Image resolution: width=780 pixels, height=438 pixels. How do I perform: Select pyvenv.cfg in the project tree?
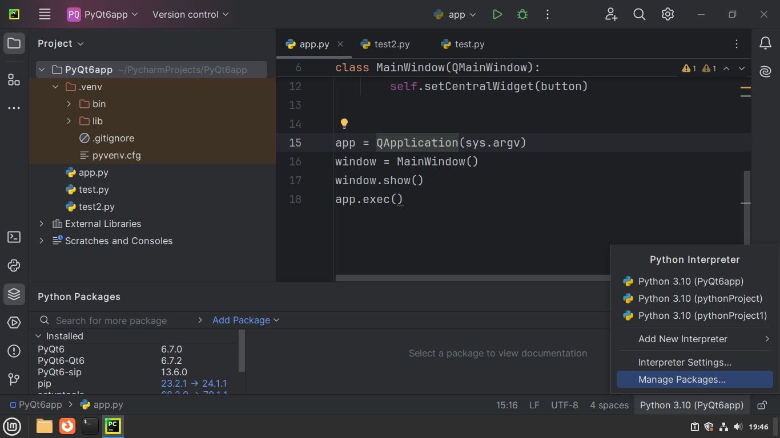[x=116, y=155]
